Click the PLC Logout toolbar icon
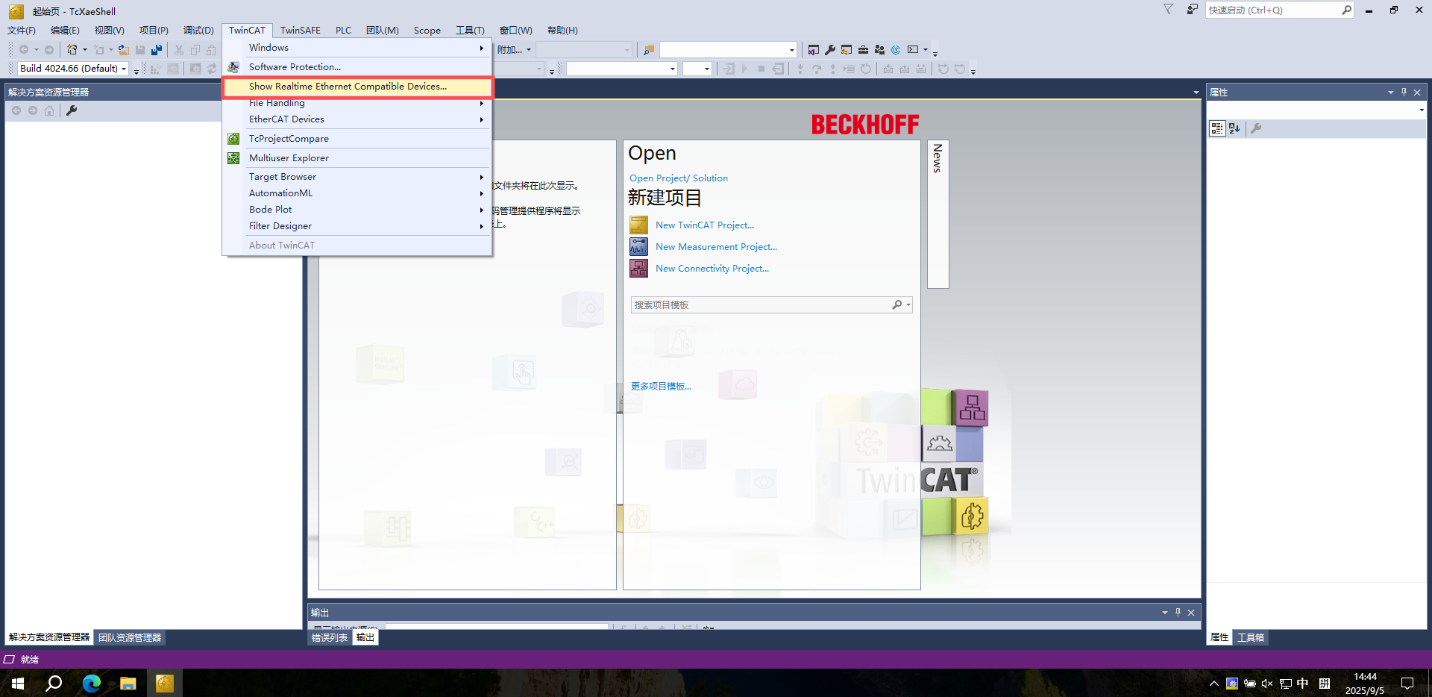The height and width of the screenshot is (697, 1432). click(x=778, y=69)
